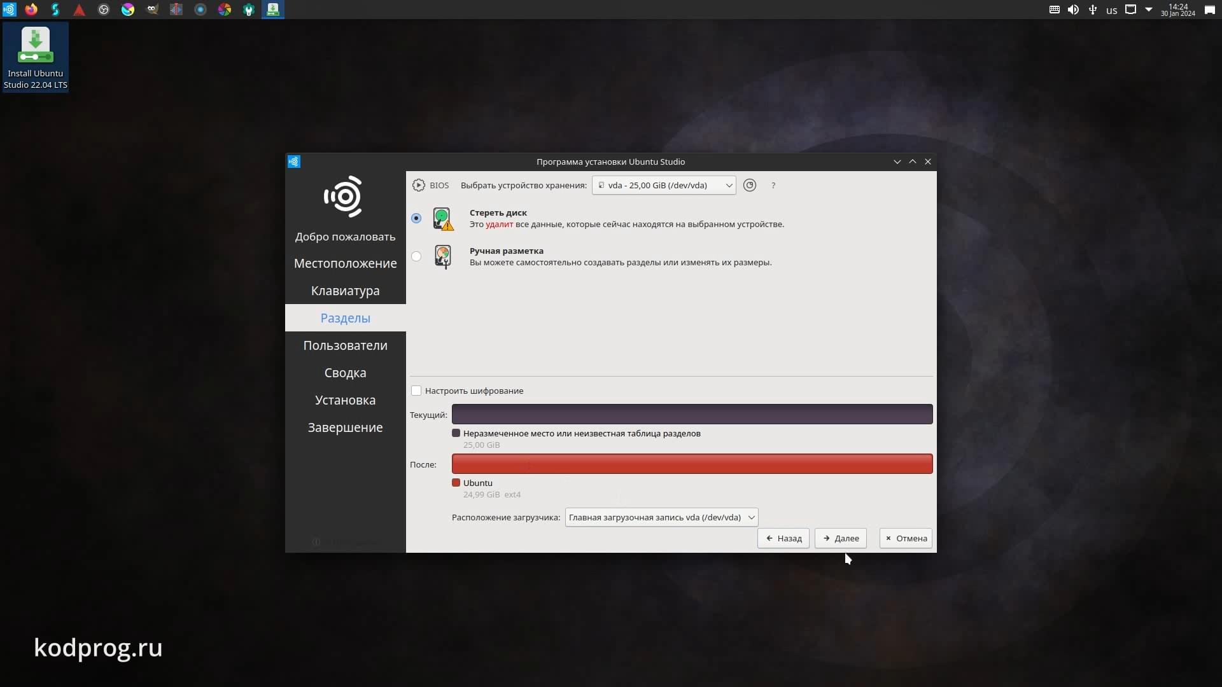Click the show desktop panel icon
1222x687 pixels.
coord(1210,10)
